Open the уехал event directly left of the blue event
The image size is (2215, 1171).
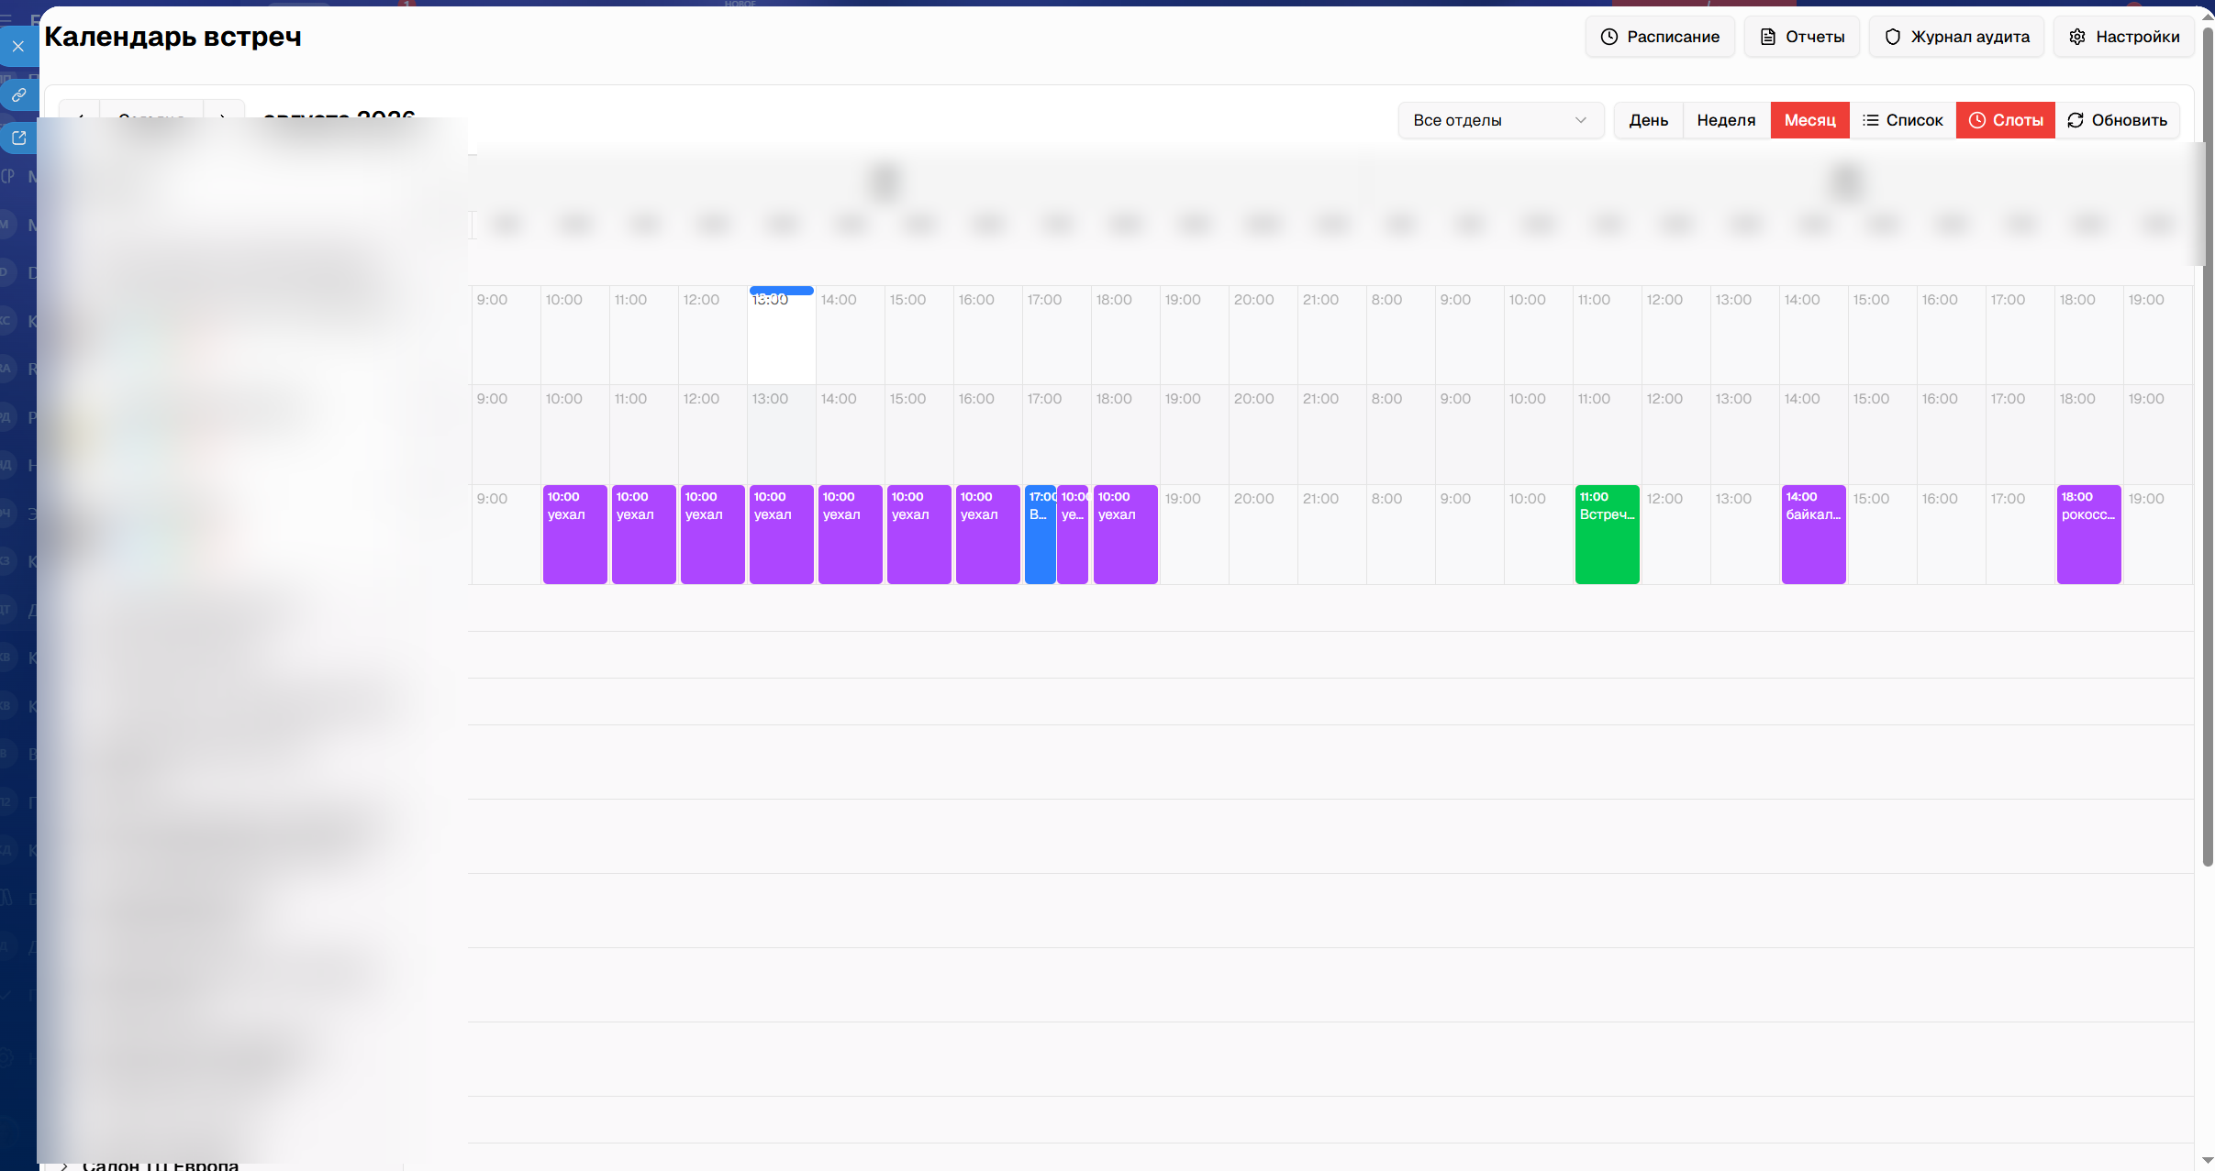[x=988, y=535]
